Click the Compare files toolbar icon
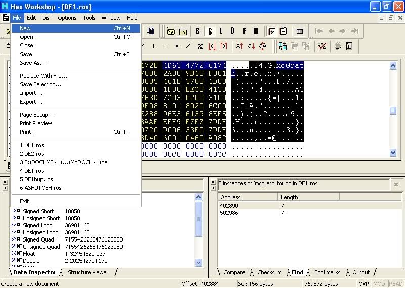Viewport: 405px width, 288px height. coord(282,46)
